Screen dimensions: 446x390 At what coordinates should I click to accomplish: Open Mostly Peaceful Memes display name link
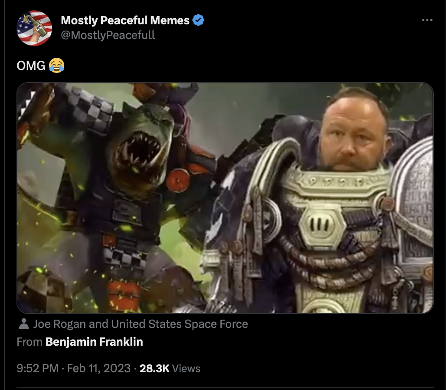[125, 20]
